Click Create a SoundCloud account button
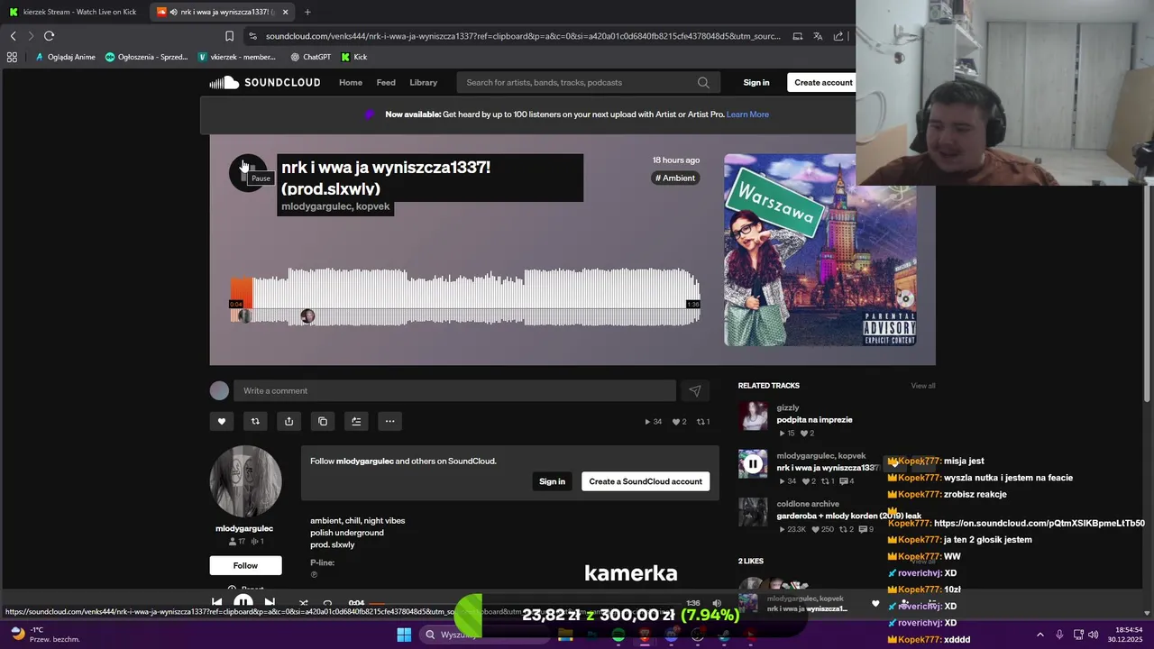This screenshot has height=649, width=1154. click(x=646, y=481)
